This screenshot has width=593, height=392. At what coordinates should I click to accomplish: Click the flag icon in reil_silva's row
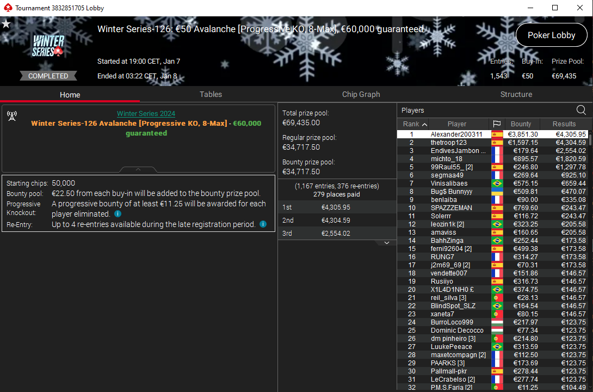(x=497, y=298)
